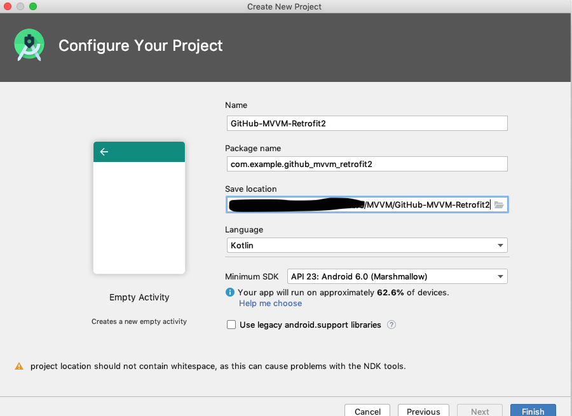Click the info icon beside device percentage
The image size is (572, 416).
[x=230, y=292]
